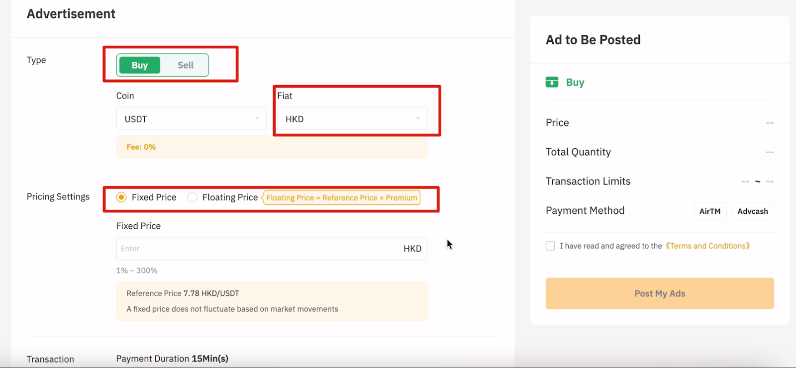Click the Floating Price formula tooltip
796x368 pixels.
(x=341, y=197)
